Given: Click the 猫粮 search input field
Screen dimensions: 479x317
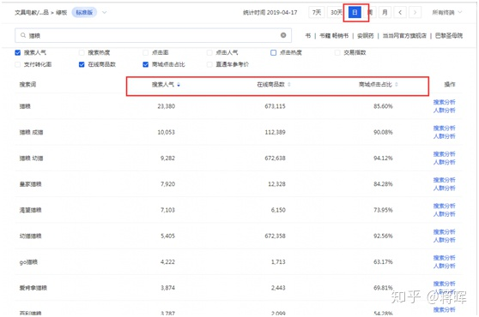Looking at the screenshot, I should (153, 35).
